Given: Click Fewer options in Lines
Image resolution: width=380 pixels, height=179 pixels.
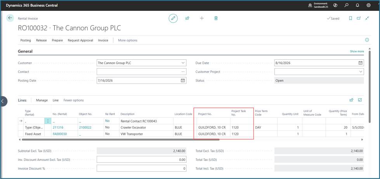Looking at the screenshot, I should [73, 100].
